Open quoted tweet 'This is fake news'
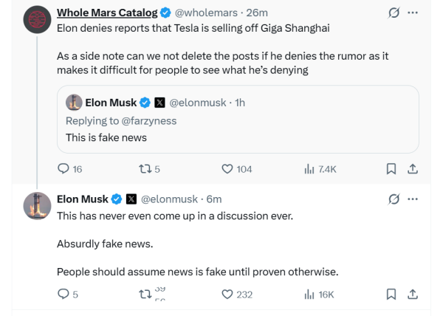The height and width of the screenshot is (316, 443). [x=238, y=119]
